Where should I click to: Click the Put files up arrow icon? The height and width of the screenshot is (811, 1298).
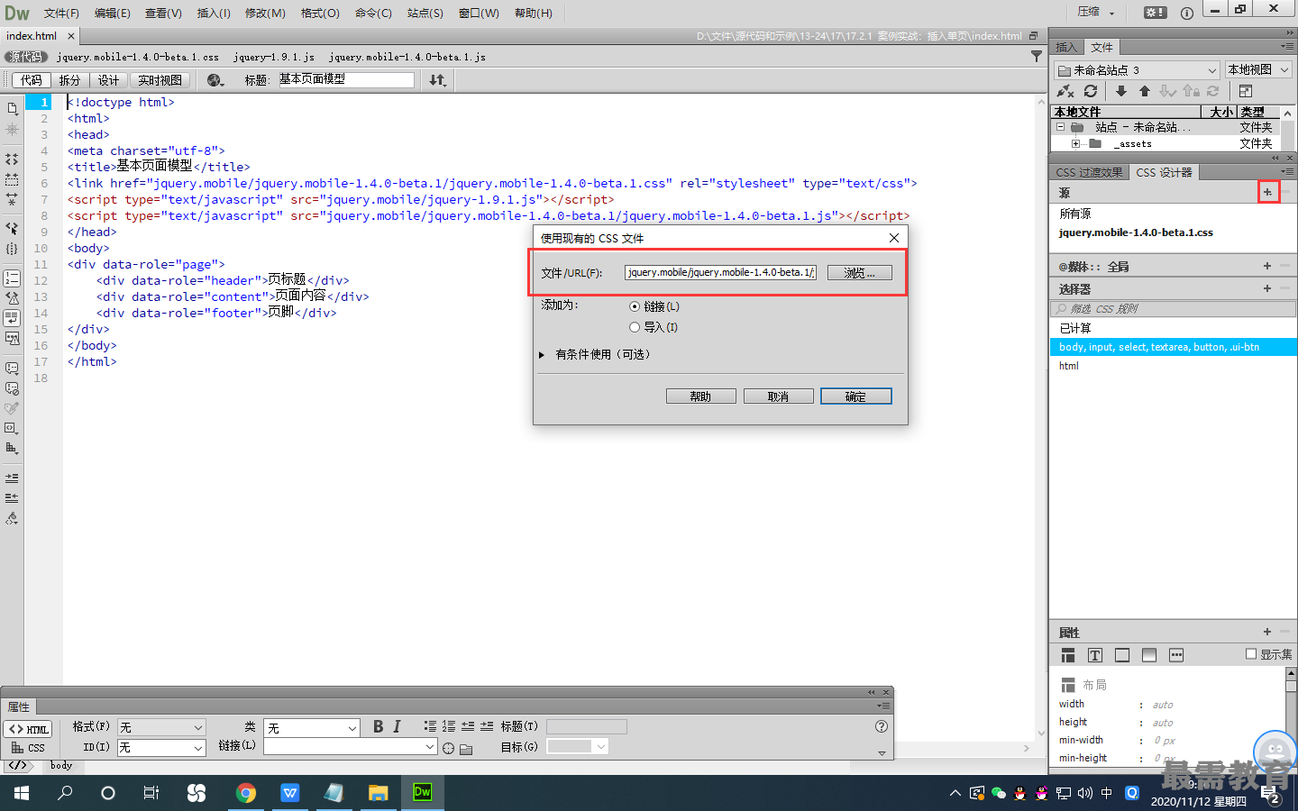(1144, 91)
